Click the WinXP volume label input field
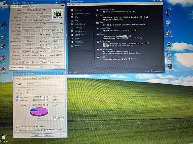This screenshot has height=144, width=193. tap(45, 84)
